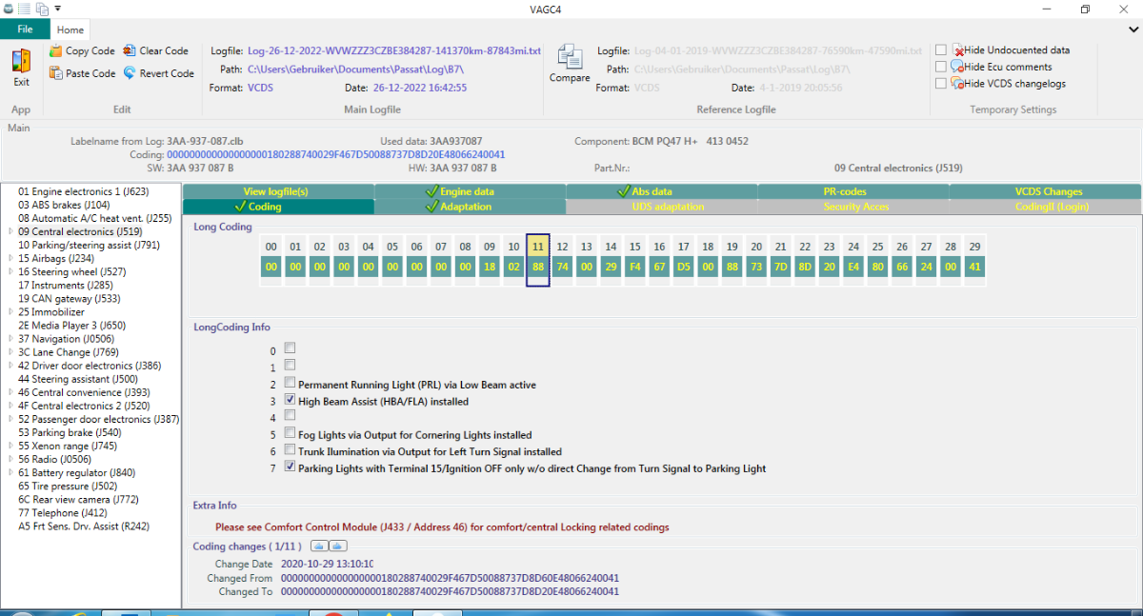Click first quick access toolbar icon

tap(9, 9)
